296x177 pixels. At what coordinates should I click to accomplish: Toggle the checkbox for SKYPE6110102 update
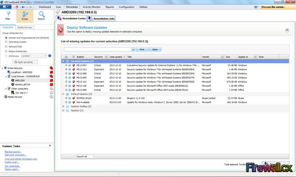coord(70,98)
